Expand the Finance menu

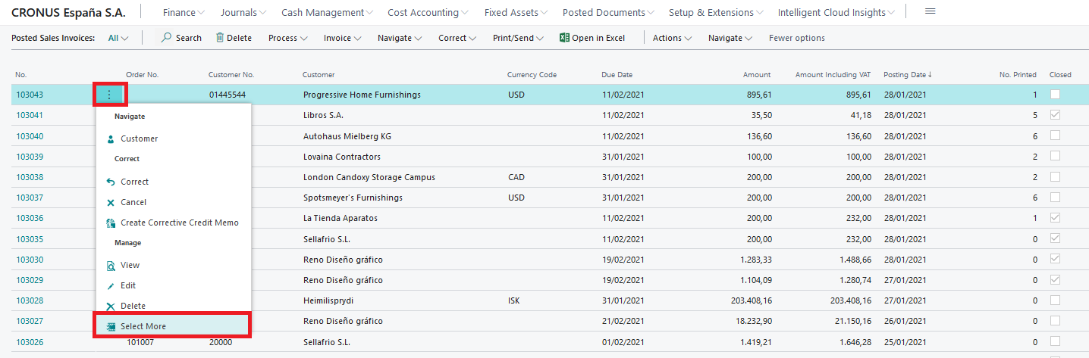point(184,12)
